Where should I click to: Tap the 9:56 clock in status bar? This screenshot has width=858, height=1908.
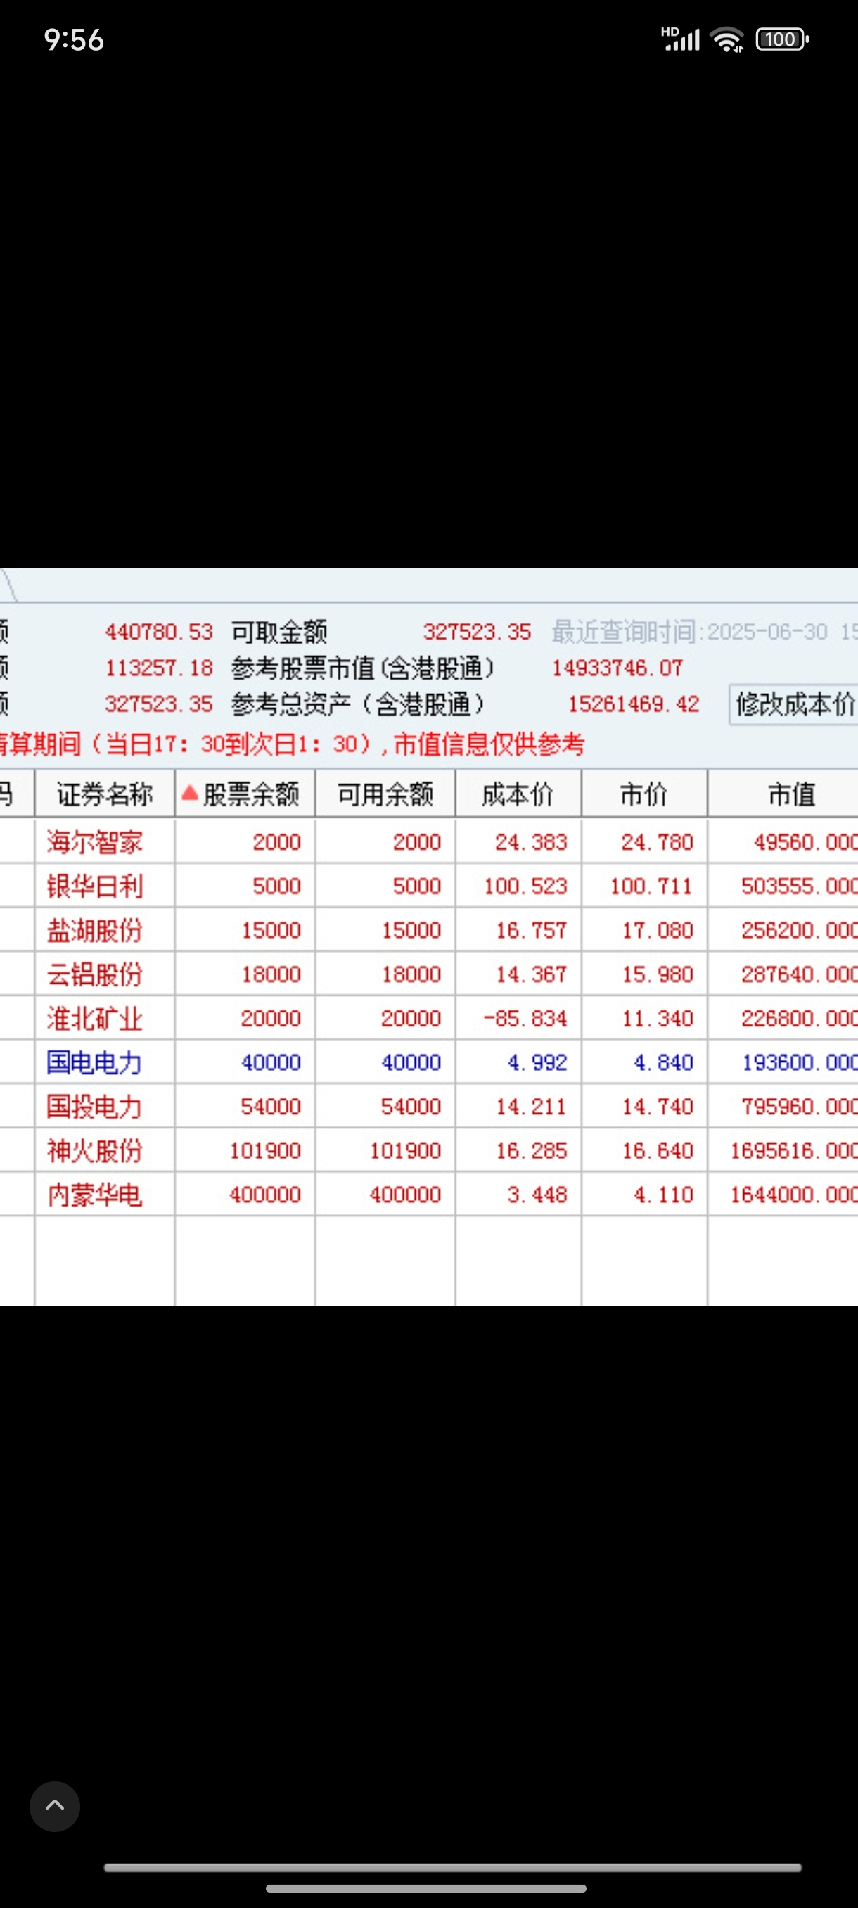click(74, 40)
